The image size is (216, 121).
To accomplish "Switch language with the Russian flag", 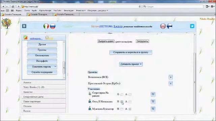I will point(53,26).
